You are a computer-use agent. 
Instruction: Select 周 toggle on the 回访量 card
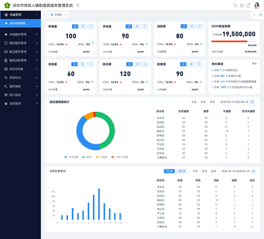pyautogui.click(x=137, y=64)
